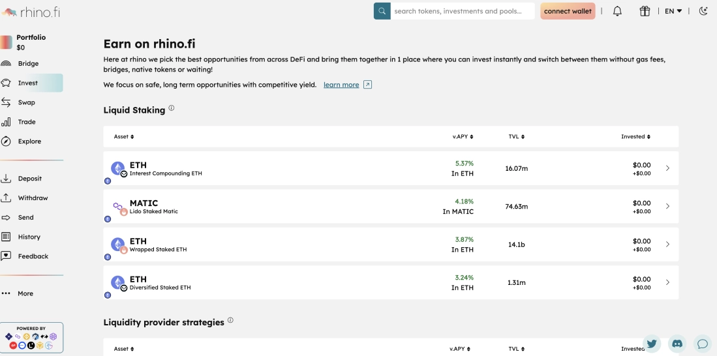The width and height of the screenshot is (717, 356).
Task: Open Discord community icon
Action: click(677, 344)
